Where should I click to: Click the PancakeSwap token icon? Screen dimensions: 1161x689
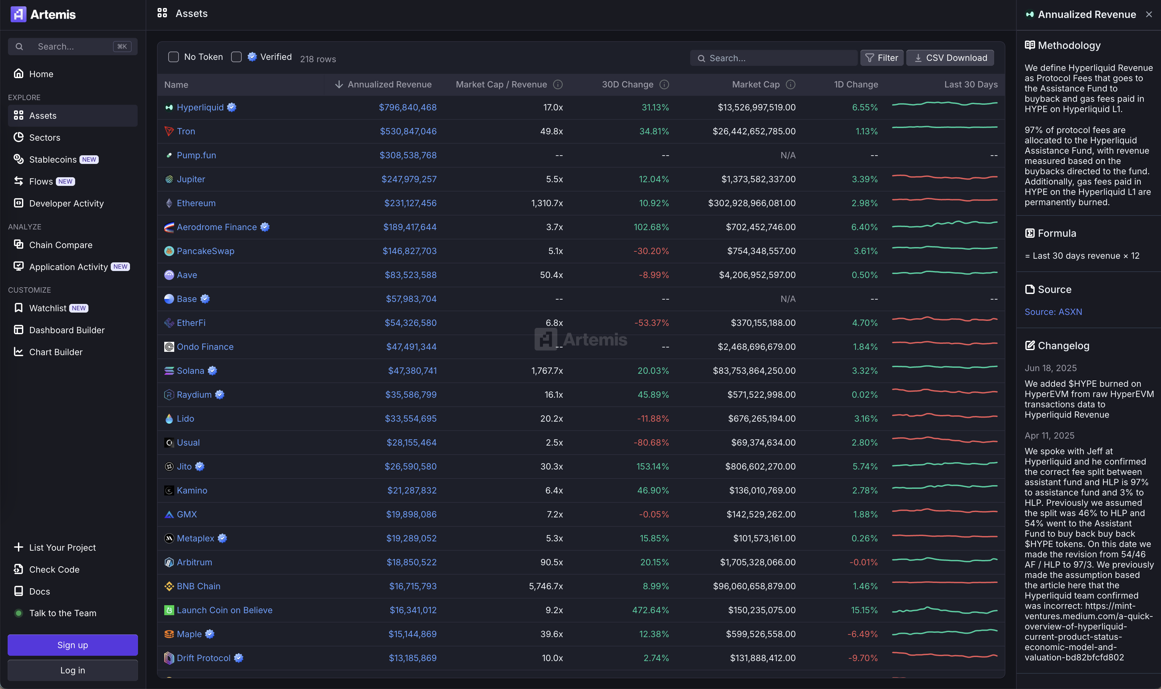tap(169, 251)
